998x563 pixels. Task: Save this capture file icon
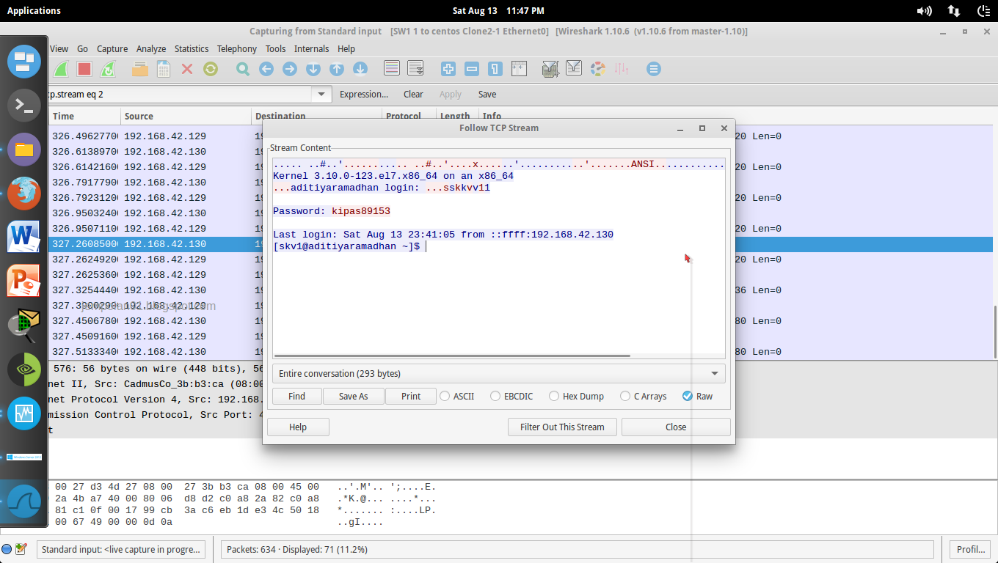point(164,69)
